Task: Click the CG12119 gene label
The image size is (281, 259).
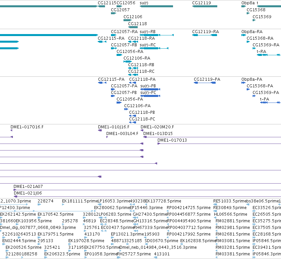Action: point(202,3)
